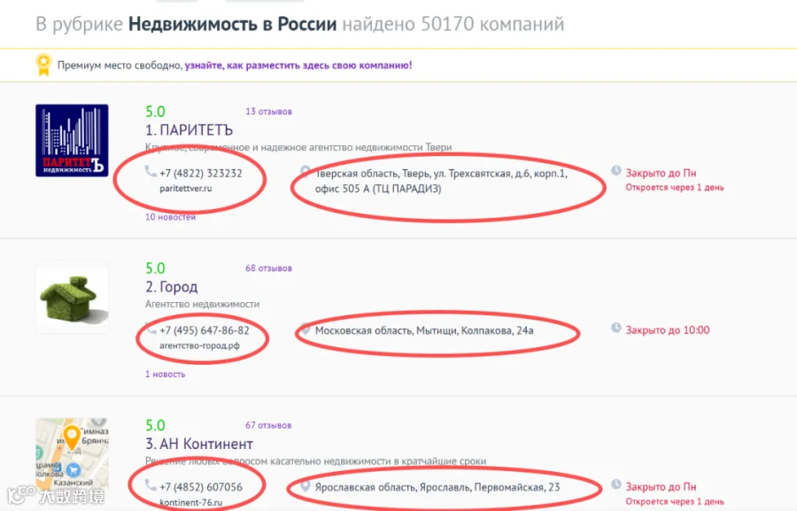Click phone number +7 (4852) 607056
Viewport: 797px width, 511px height.
[x=201, y=486]
